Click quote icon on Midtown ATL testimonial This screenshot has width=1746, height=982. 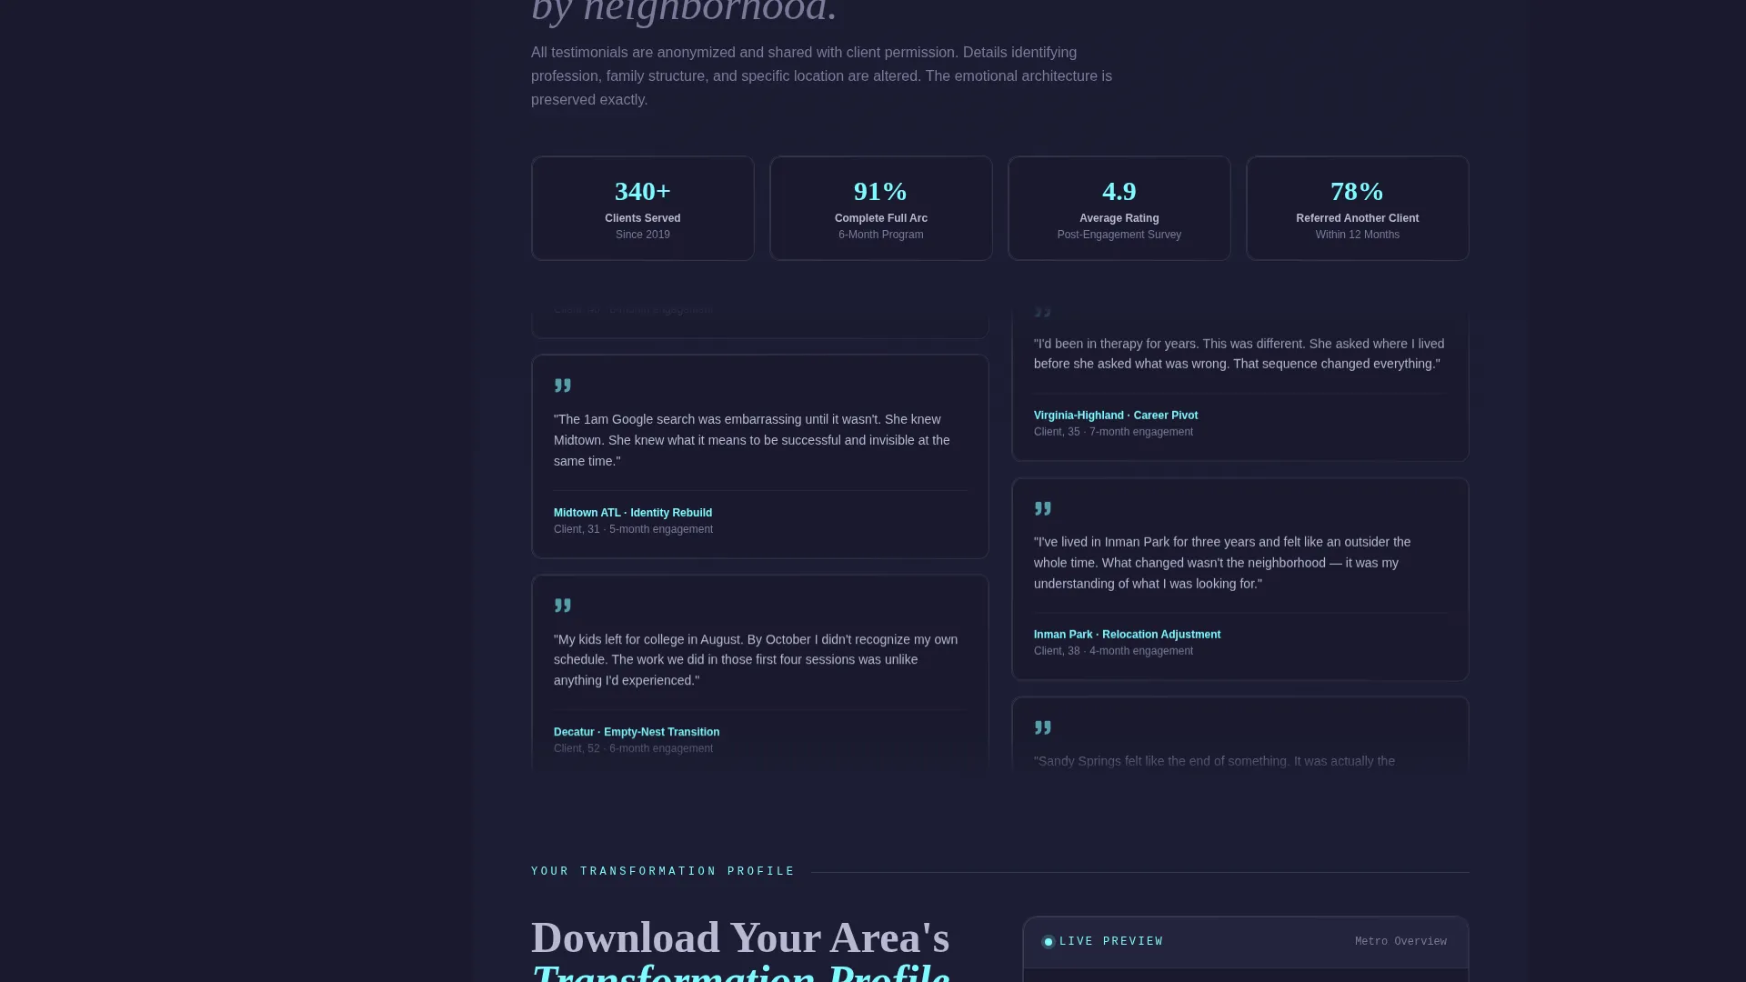tap(563, 386)
